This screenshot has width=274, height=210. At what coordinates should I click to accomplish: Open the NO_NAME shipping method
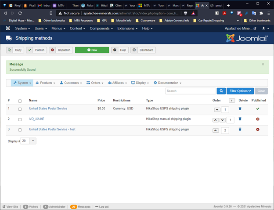(x=36, y=119)
